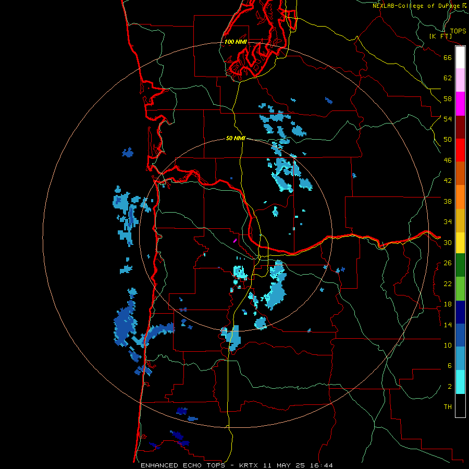
Task: Click the "14" legend value
Action: pyautogui.click(x=448, y=325)
